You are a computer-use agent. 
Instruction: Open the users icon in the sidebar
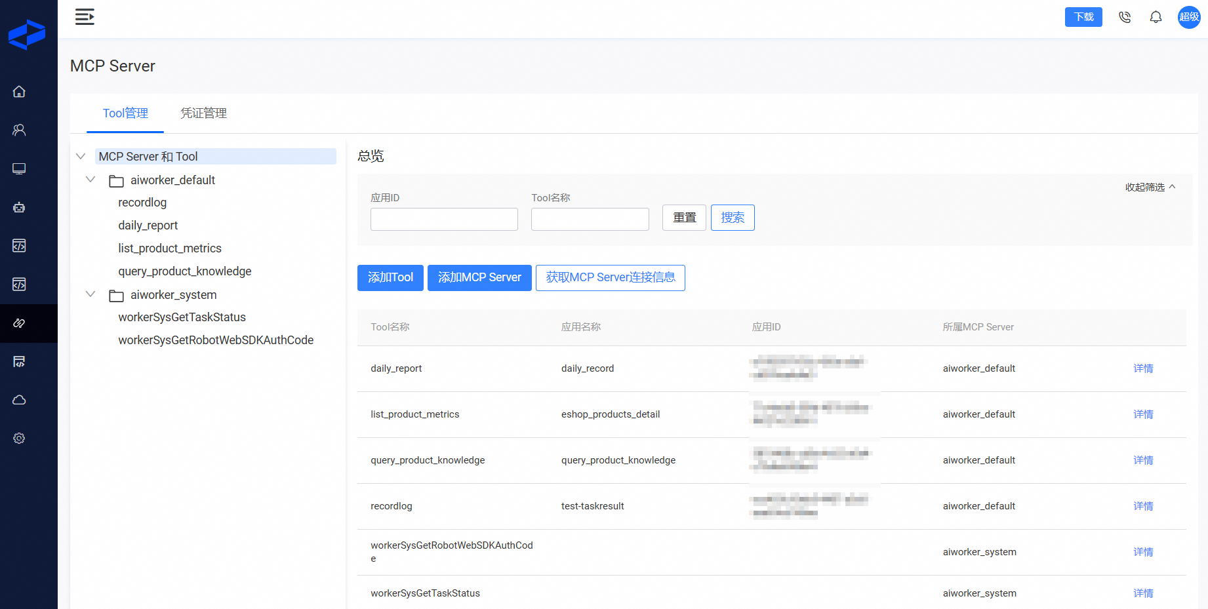click(x=19, y=130)
